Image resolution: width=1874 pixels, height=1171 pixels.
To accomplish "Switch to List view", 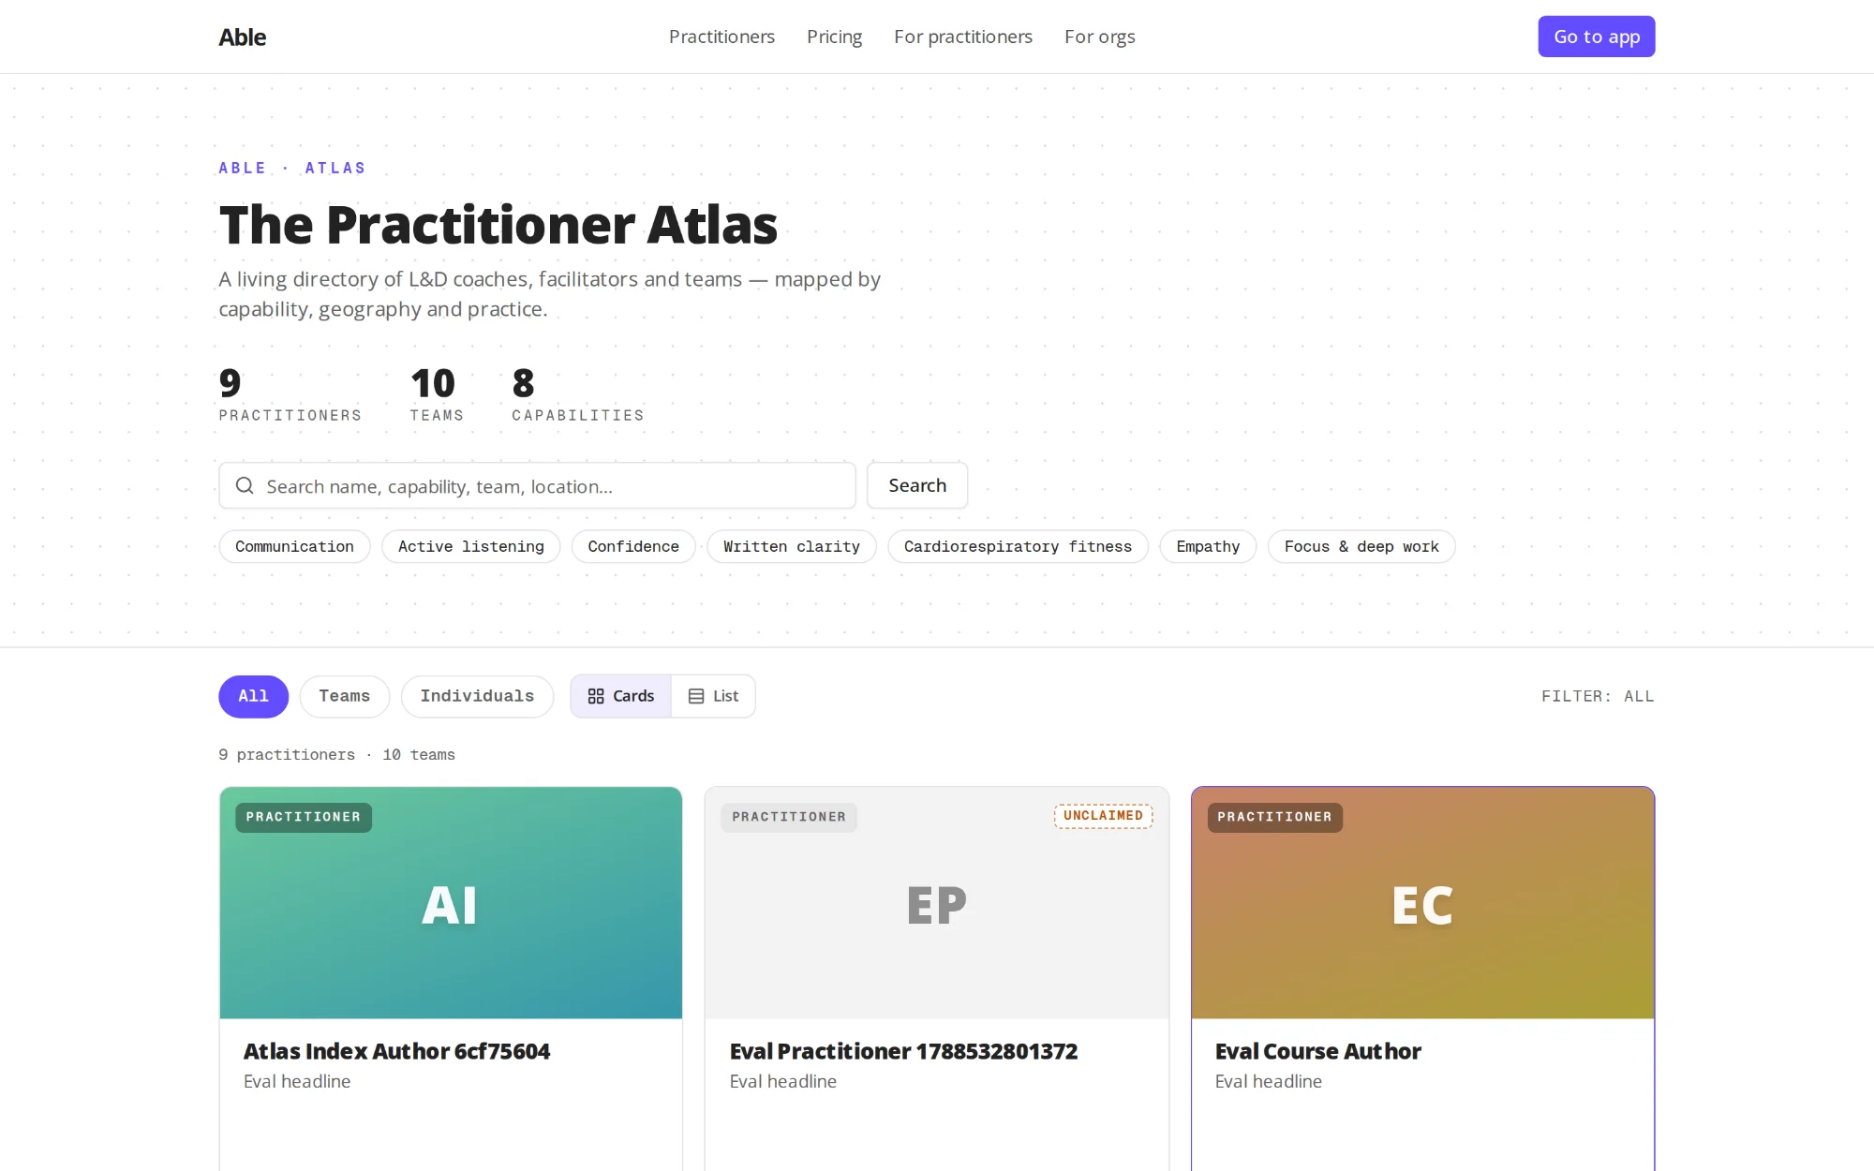I will (x=713, y=696).
